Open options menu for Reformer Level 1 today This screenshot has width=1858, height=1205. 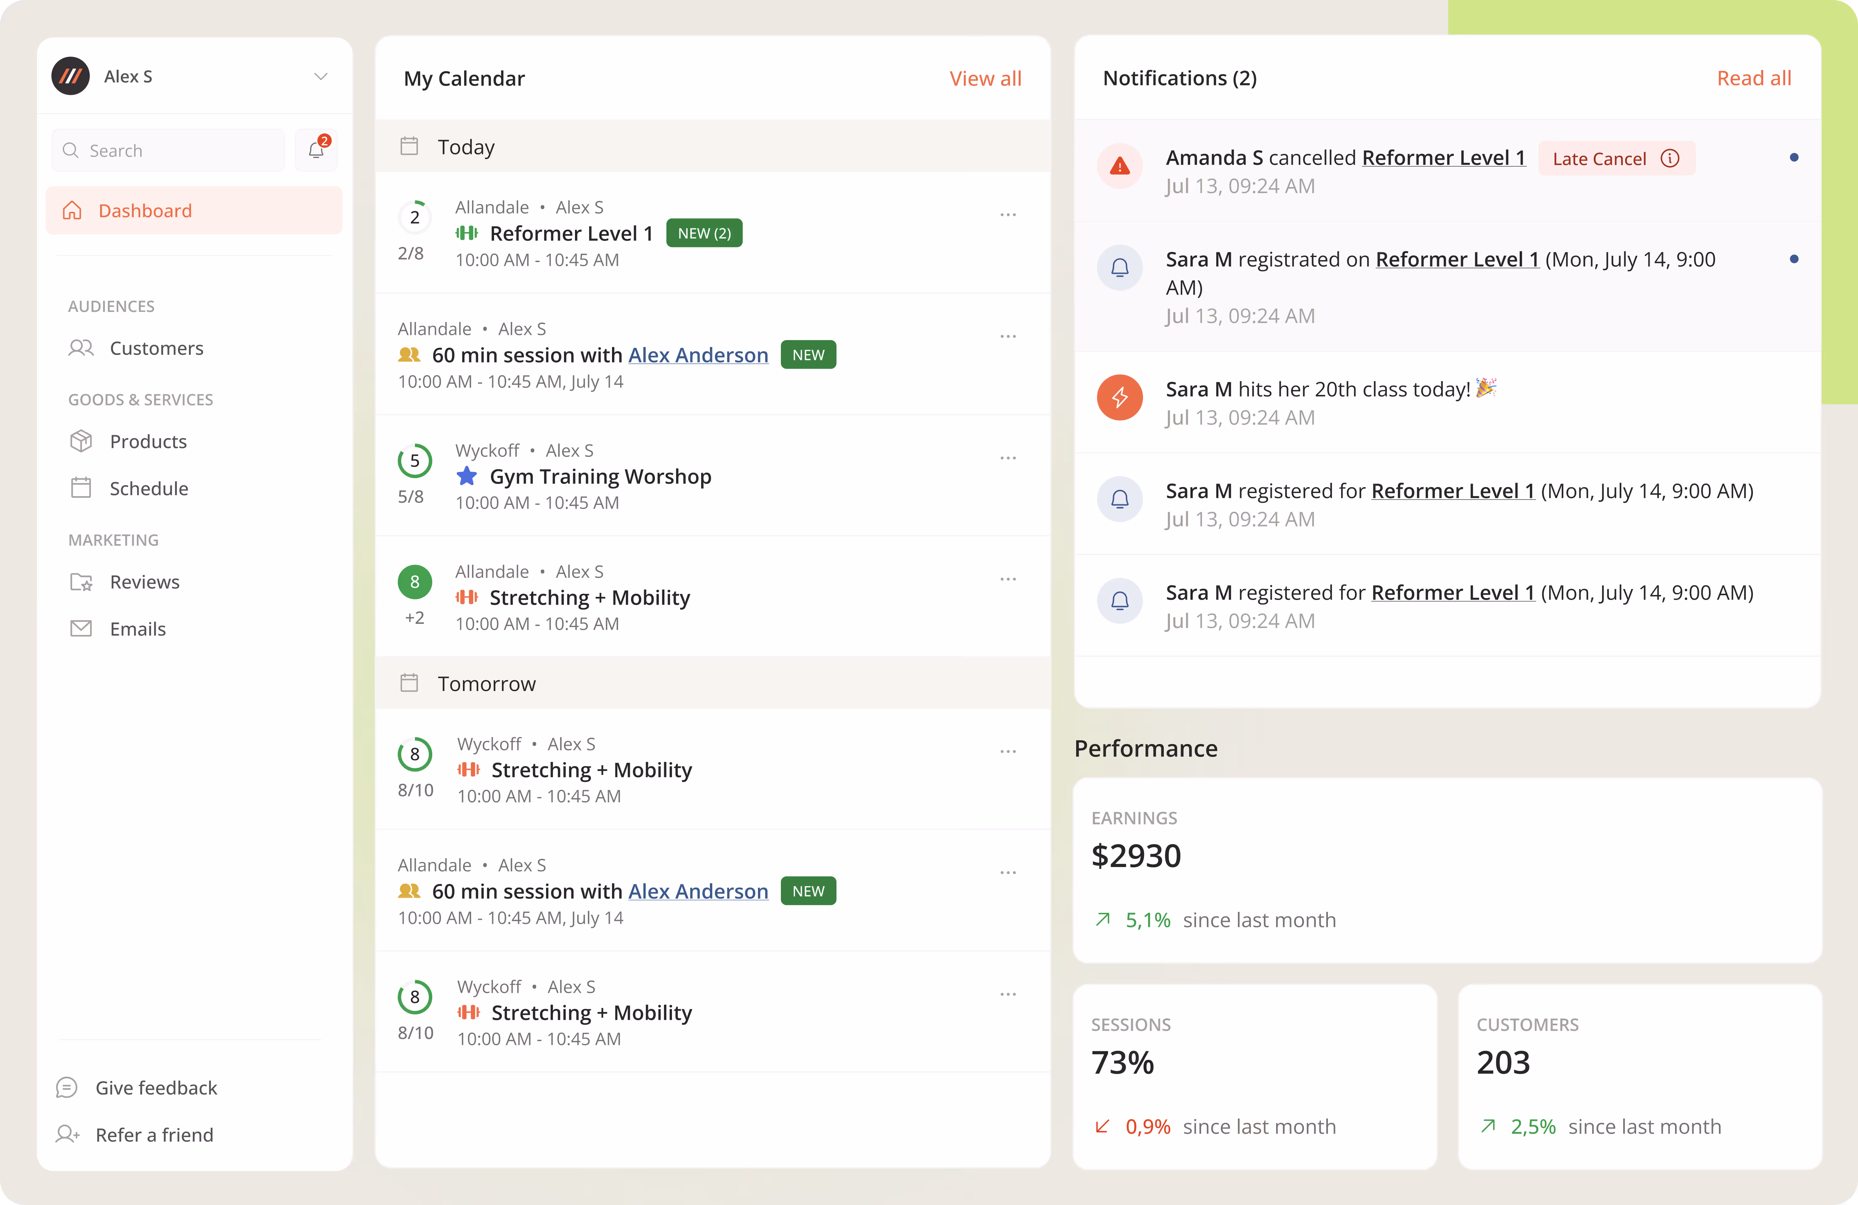pyautogui.click(x=1008, y=215)
